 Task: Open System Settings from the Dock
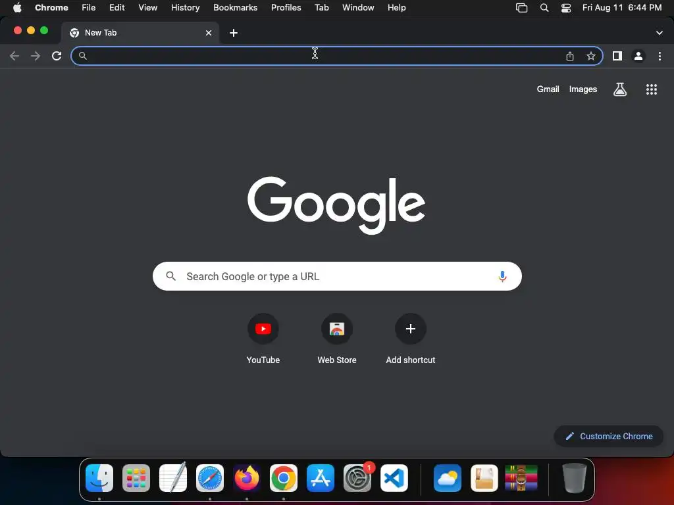click(x=357, y=478)
